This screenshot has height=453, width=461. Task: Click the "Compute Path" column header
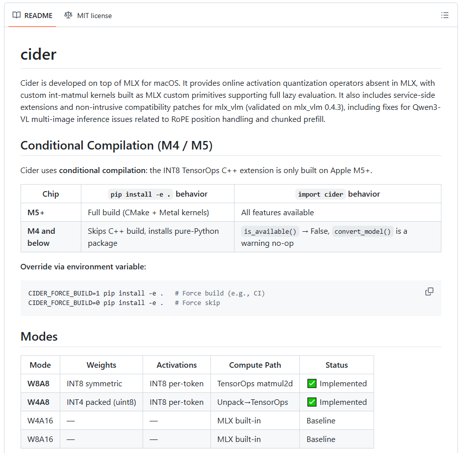point(255,365)
